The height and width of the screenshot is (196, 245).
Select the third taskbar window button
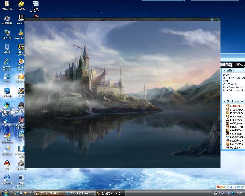click(x=111, y=193)
